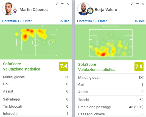Viewport: 146px width, 117px height.
Task: Open Fiorentina 1 - 1 Inter link for Valero
Action: pos(92,21)
